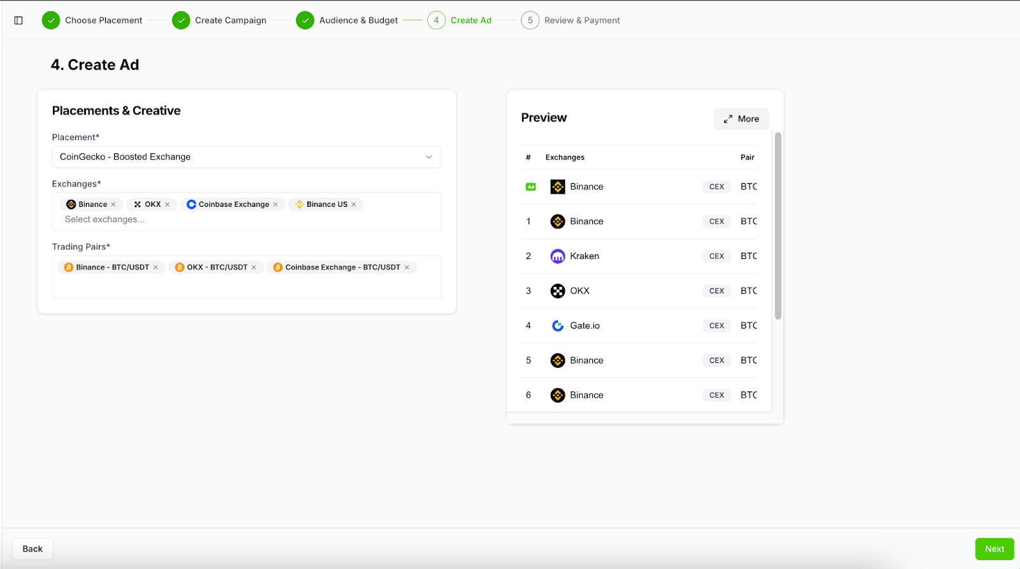This screenshot has width=1020, height=569.
Task: Toggle the sidebar panel icon
Action: pyautogui.click(x=18, y=20)
